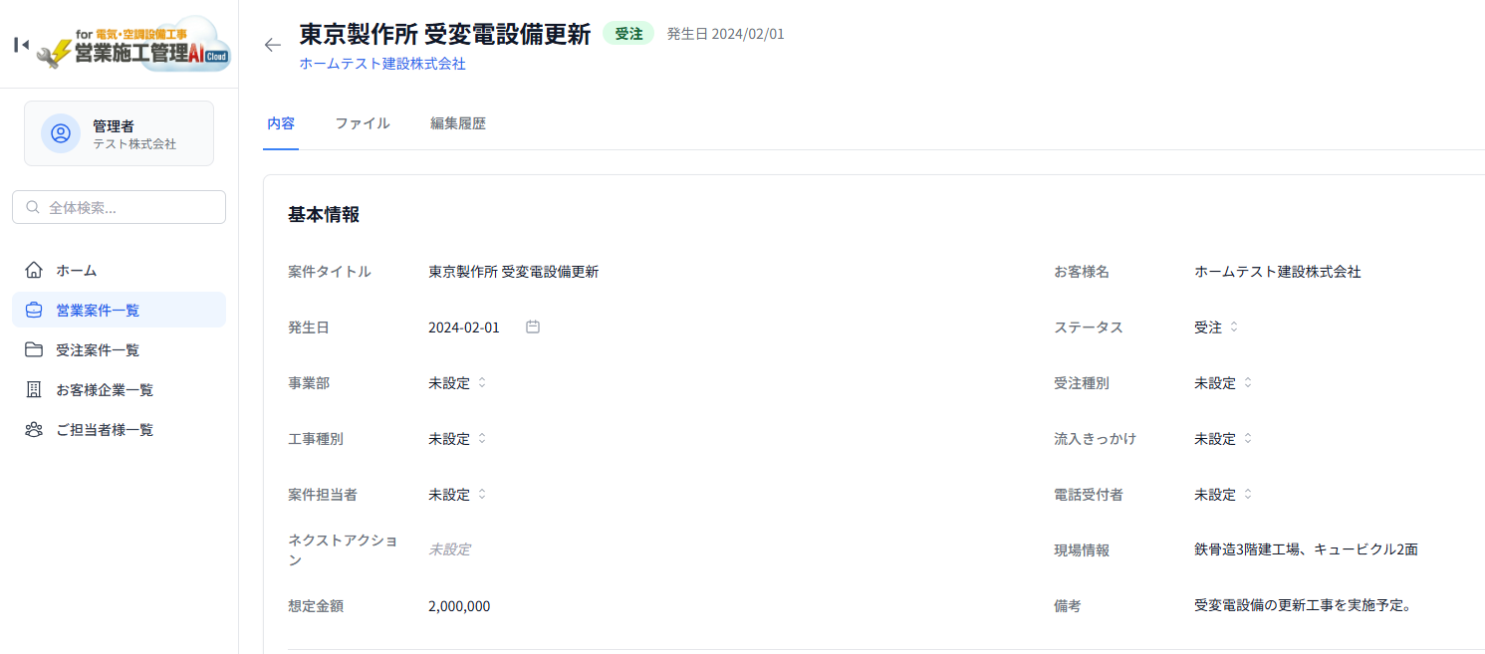Open the ステータス dropdown showing 受注
The width and height of the screenshot is (1485, 654).
tap(1216, 327)
